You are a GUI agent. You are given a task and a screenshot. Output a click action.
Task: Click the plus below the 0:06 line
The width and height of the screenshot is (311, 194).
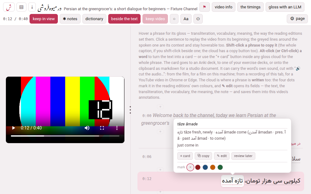(160, 170)
